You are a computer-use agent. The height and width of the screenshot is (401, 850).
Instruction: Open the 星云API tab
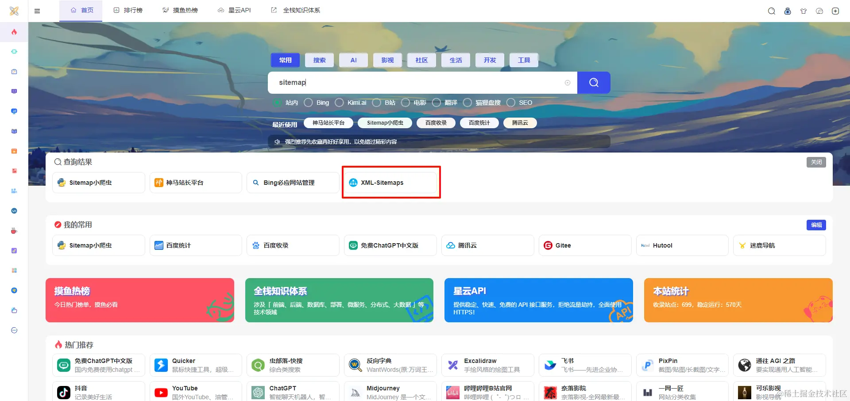(x=234, y=10)
